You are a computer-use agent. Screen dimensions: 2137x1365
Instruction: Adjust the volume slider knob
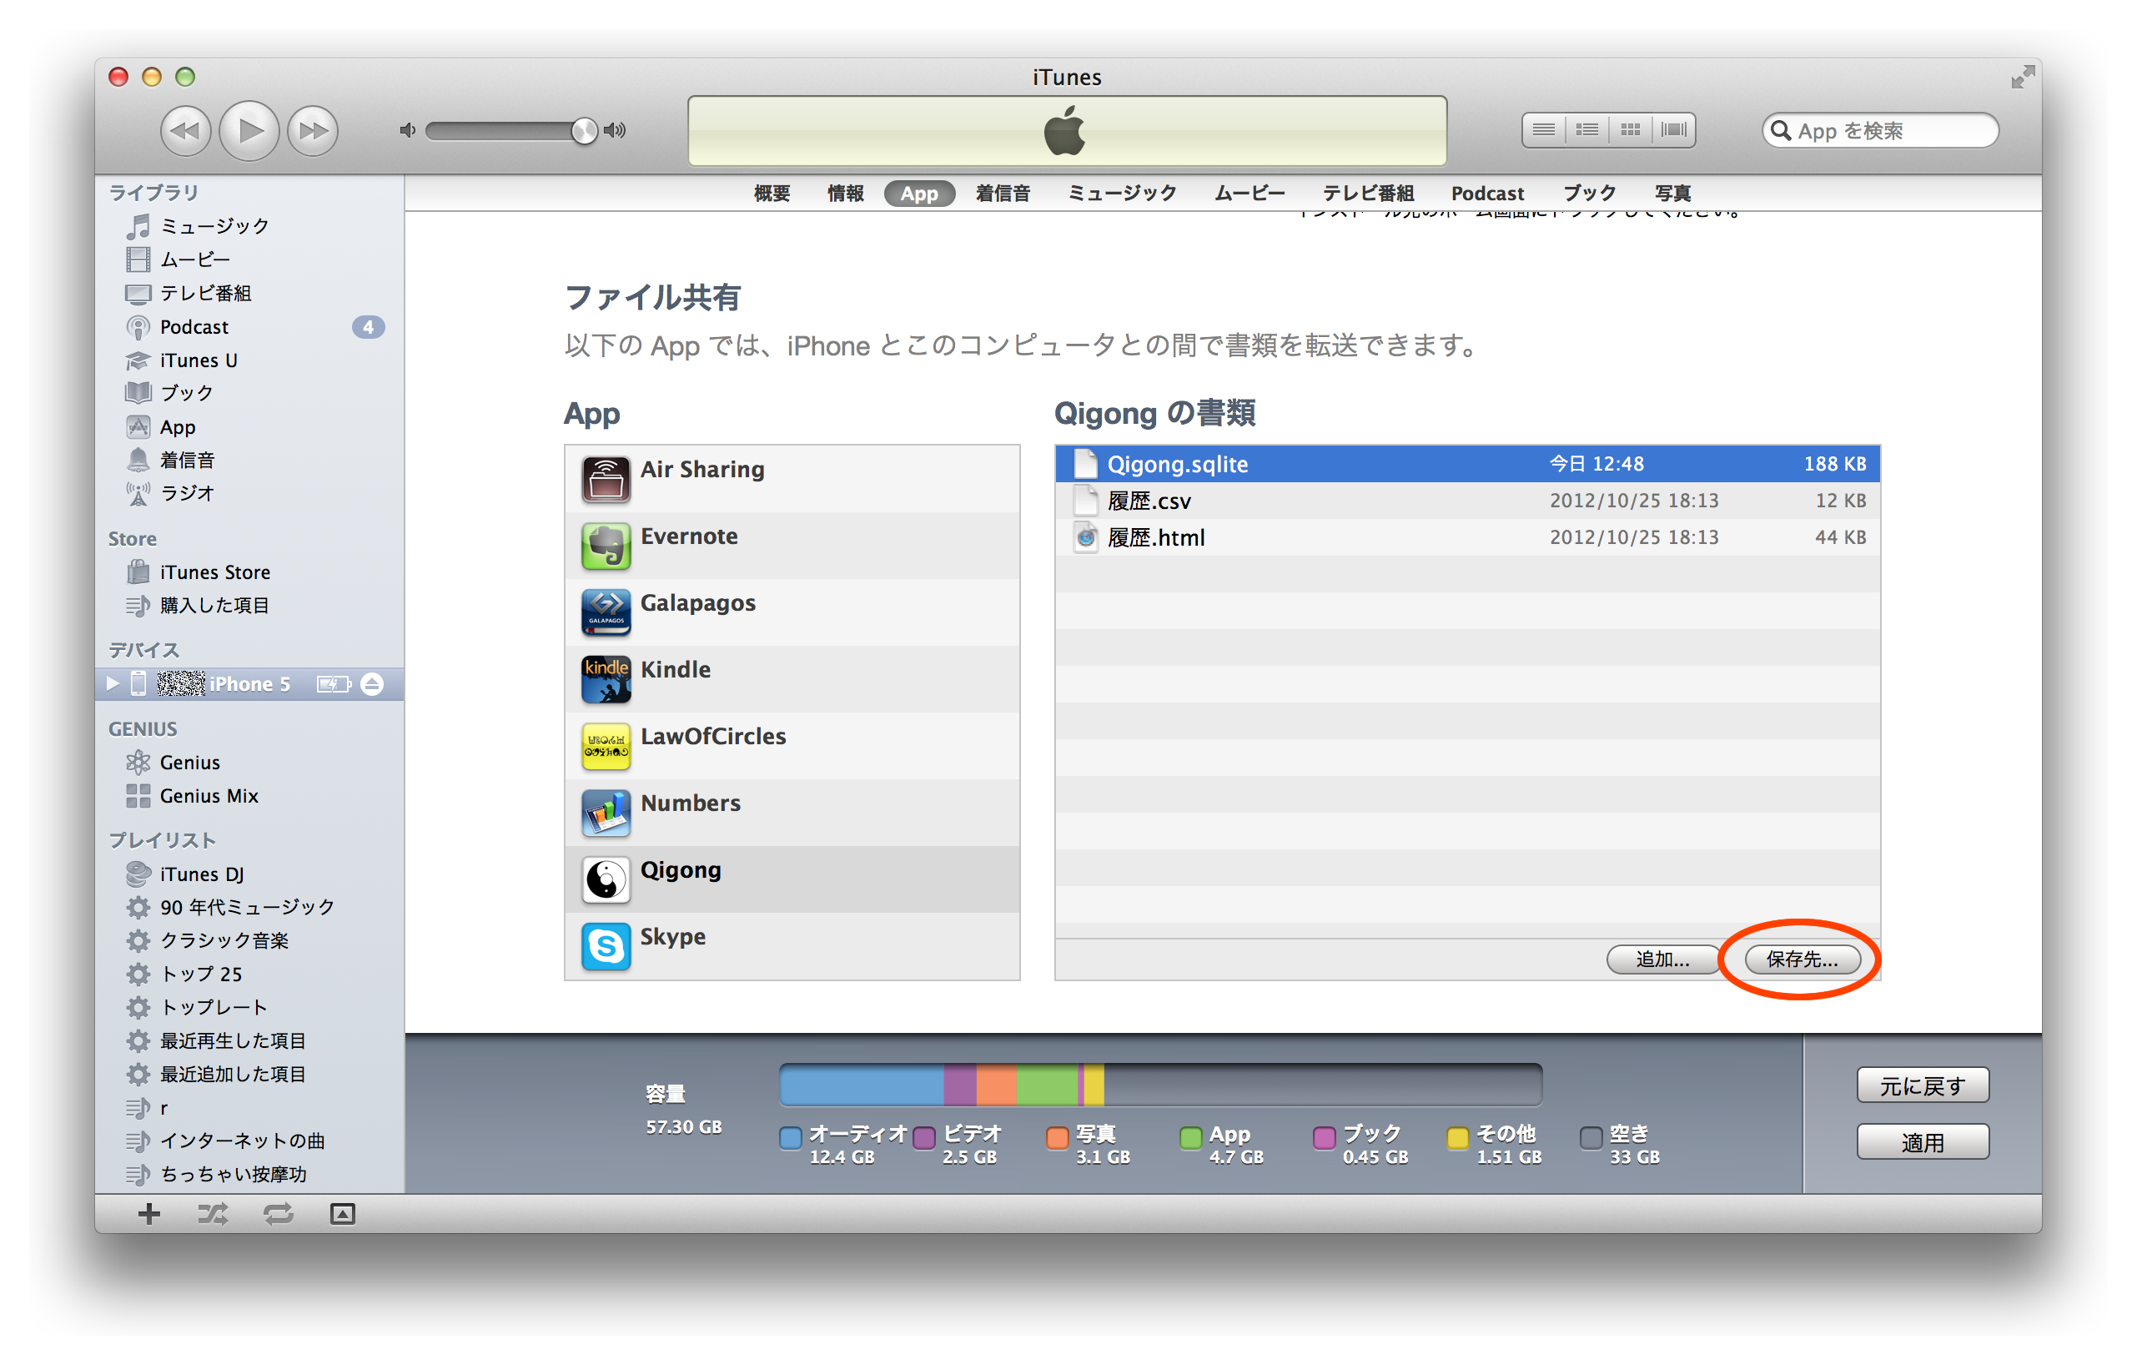point(584,131)
